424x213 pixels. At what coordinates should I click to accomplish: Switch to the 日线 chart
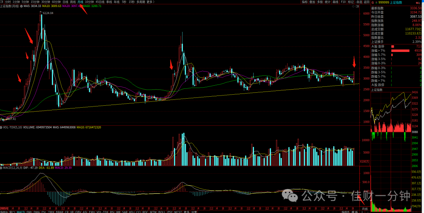pyautogui.click(x=66, y=2)
